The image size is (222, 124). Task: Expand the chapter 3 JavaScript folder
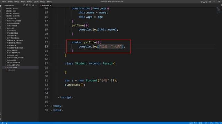point(20,13)
